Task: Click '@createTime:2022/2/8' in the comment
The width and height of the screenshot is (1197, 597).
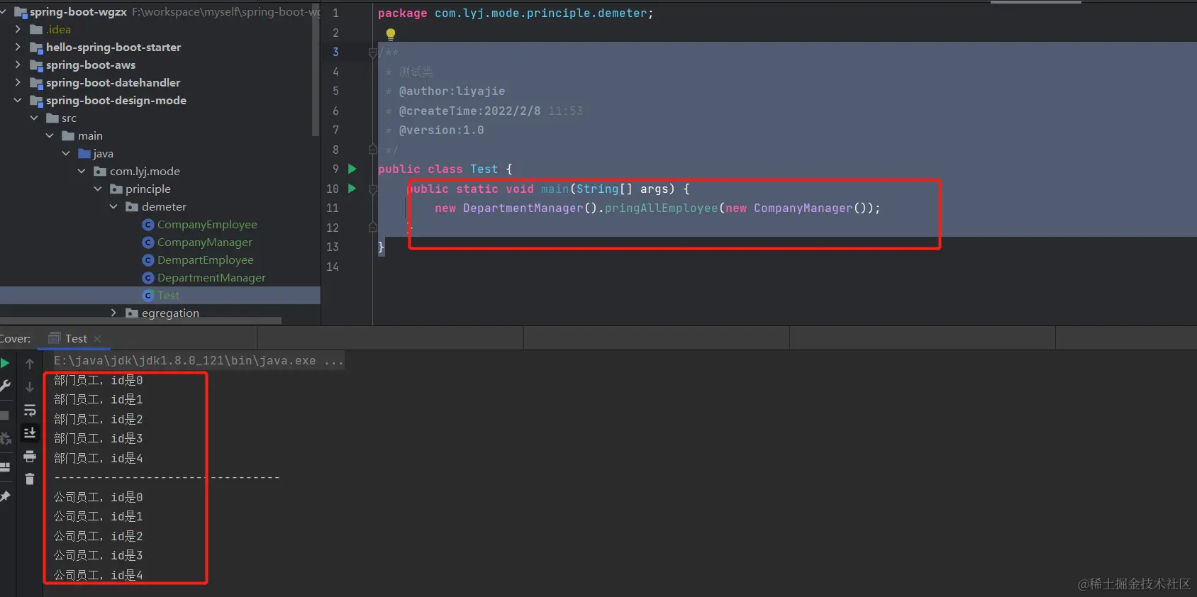Action: tap(469, 111)
